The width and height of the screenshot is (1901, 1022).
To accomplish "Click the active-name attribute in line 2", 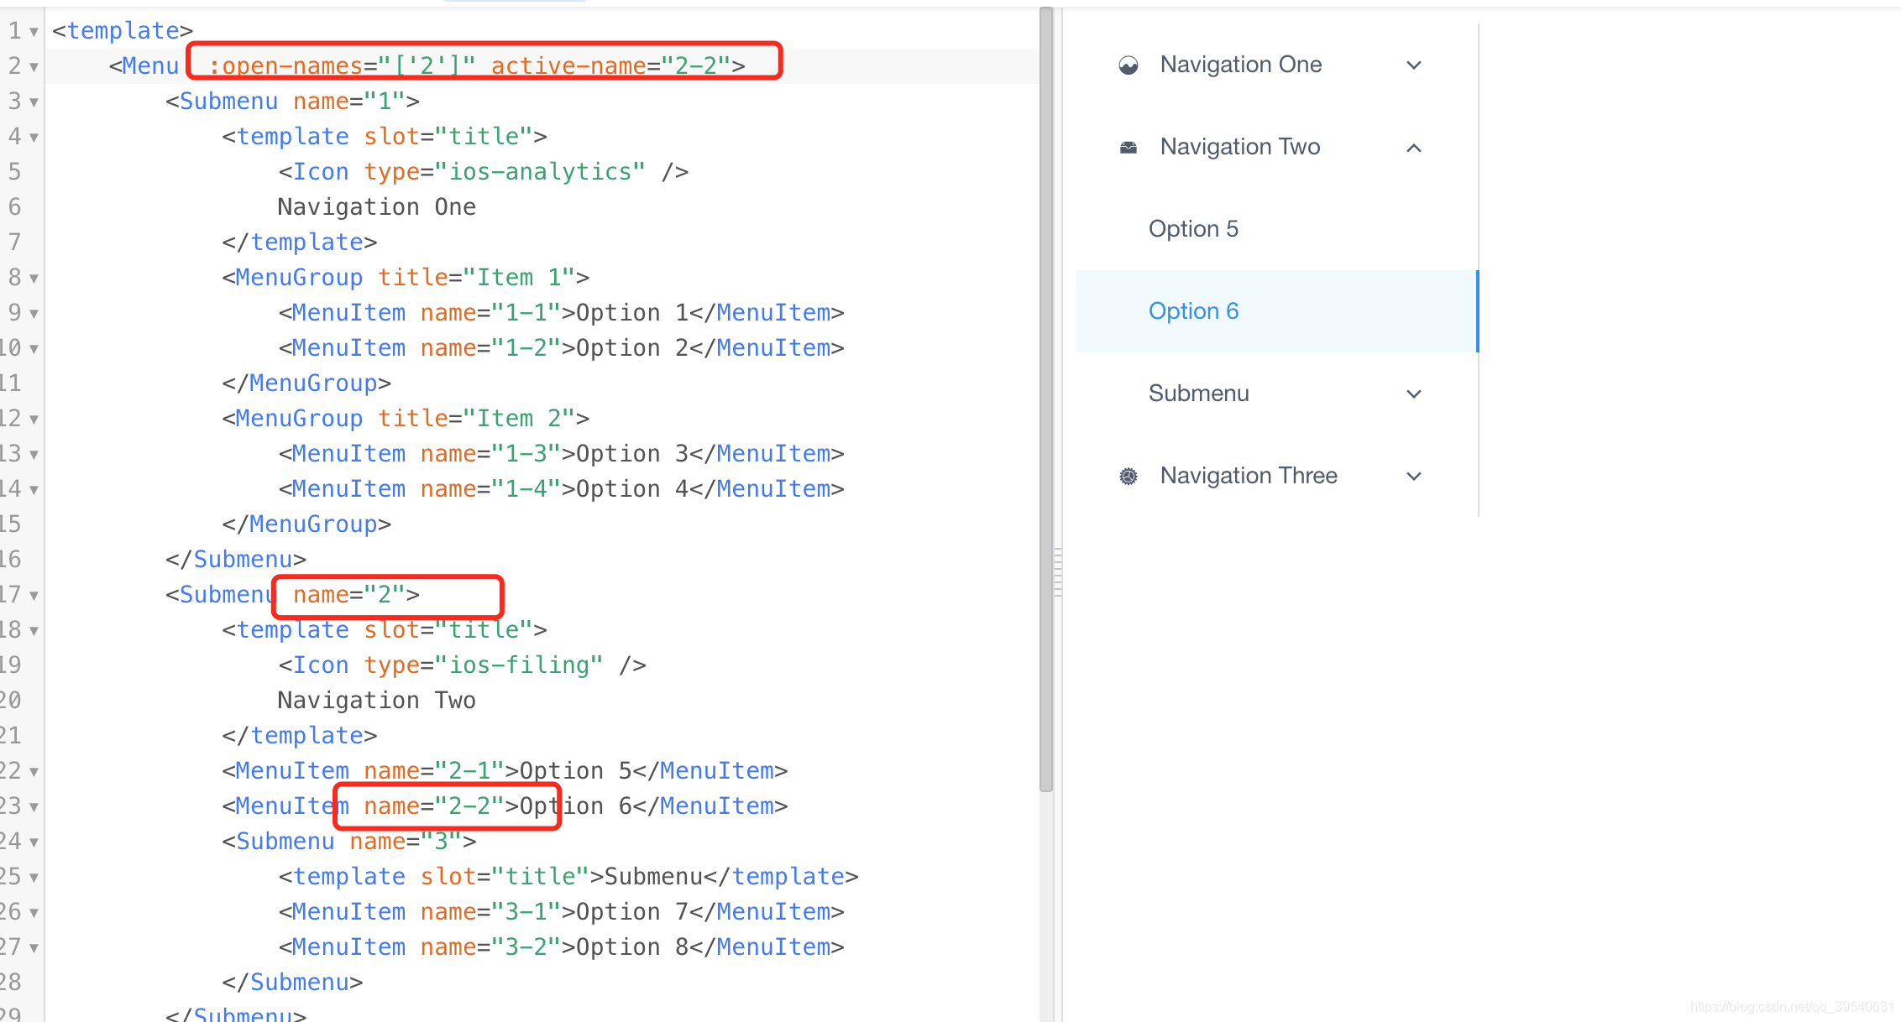I will pos(568,65).
